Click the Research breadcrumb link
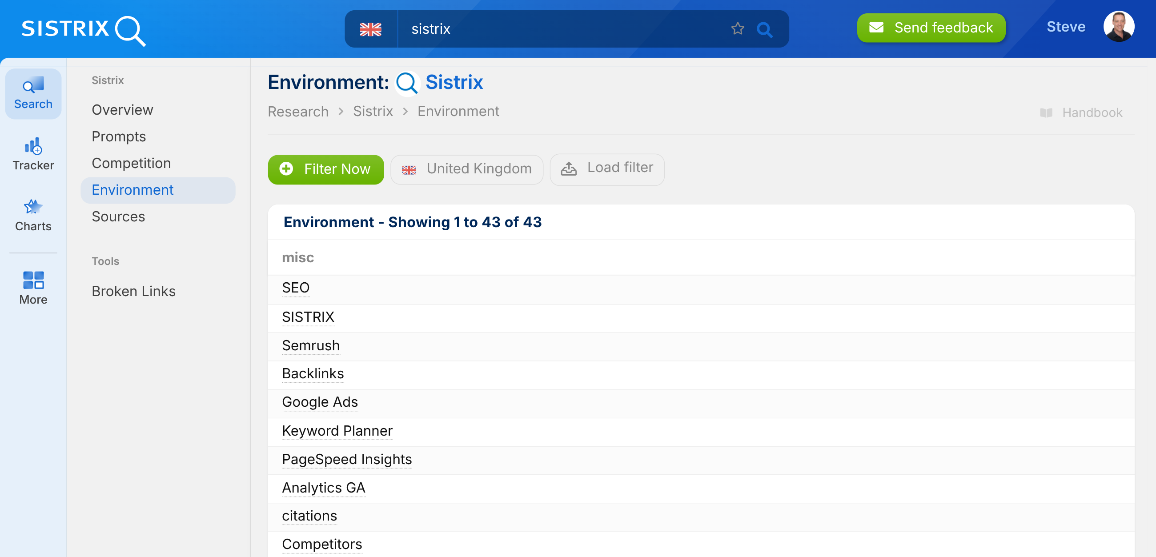1156x557 pixels. (x=298, y=111)
